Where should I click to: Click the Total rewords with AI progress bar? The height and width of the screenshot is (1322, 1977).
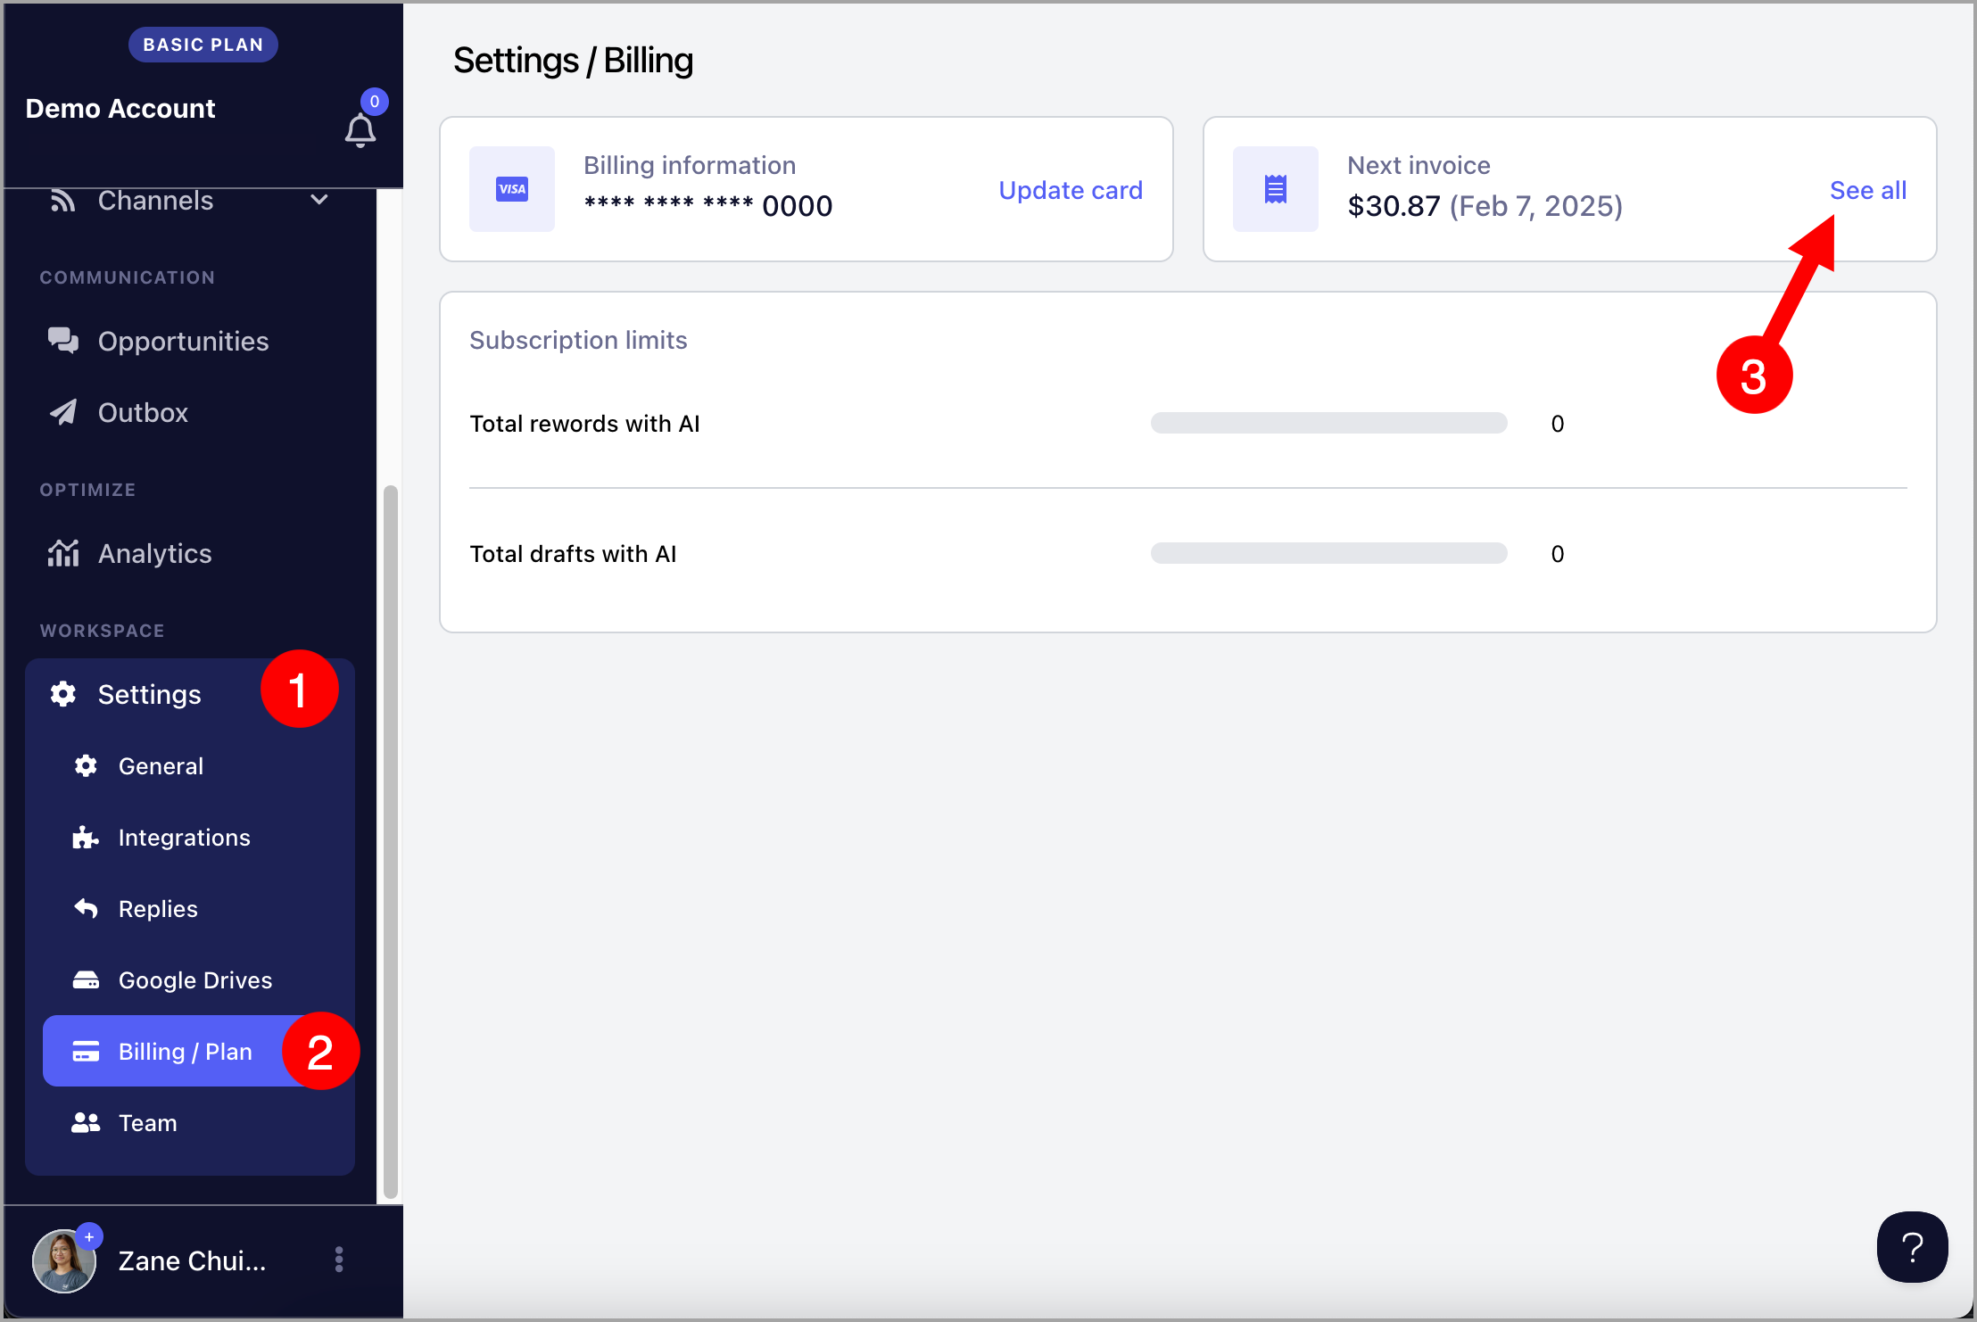point(1328,423)
